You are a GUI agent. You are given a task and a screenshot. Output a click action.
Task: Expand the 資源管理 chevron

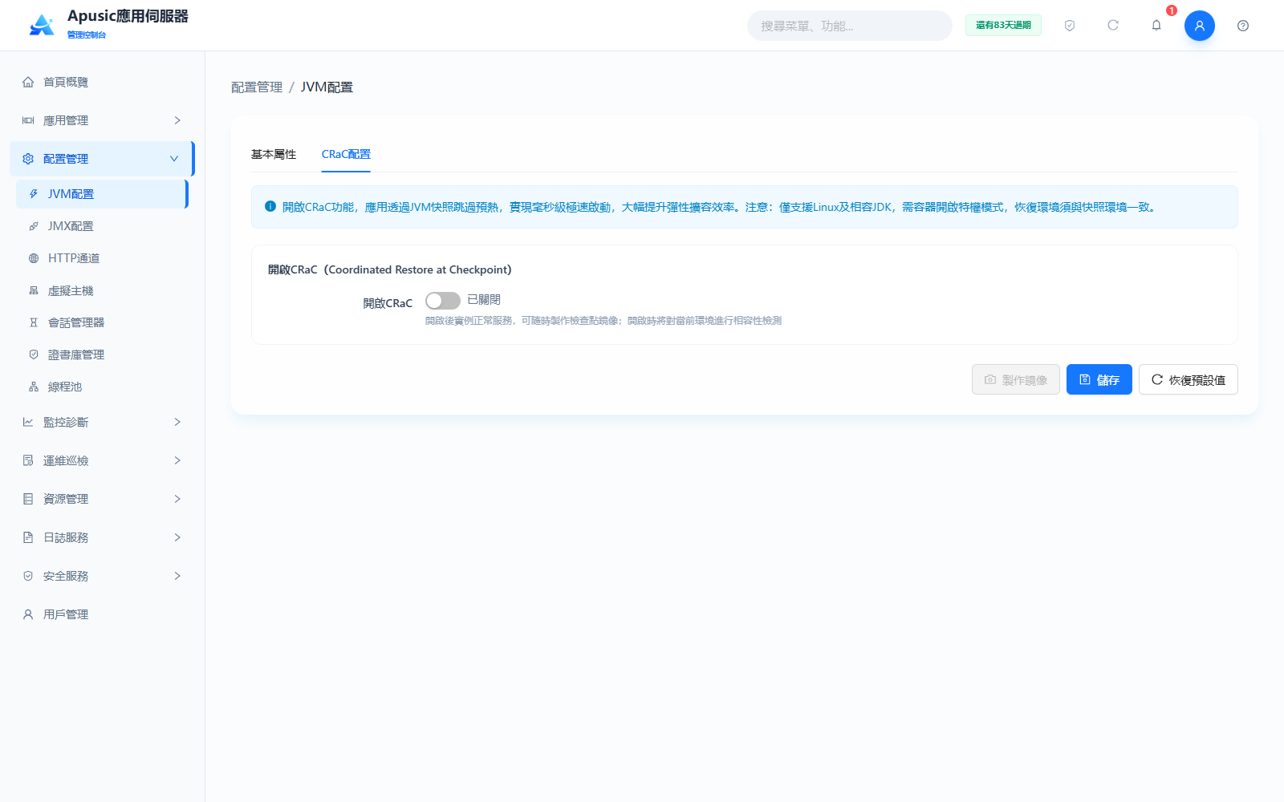pos(177,499)
